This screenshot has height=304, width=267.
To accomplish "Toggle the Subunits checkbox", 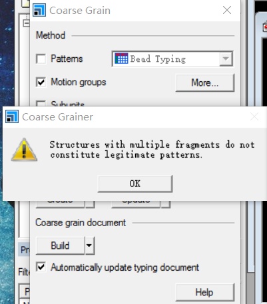I will tap(41, 104).
